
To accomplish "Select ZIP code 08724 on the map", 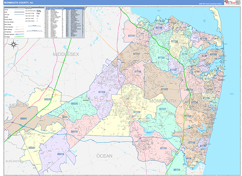I will click(177, 170).
